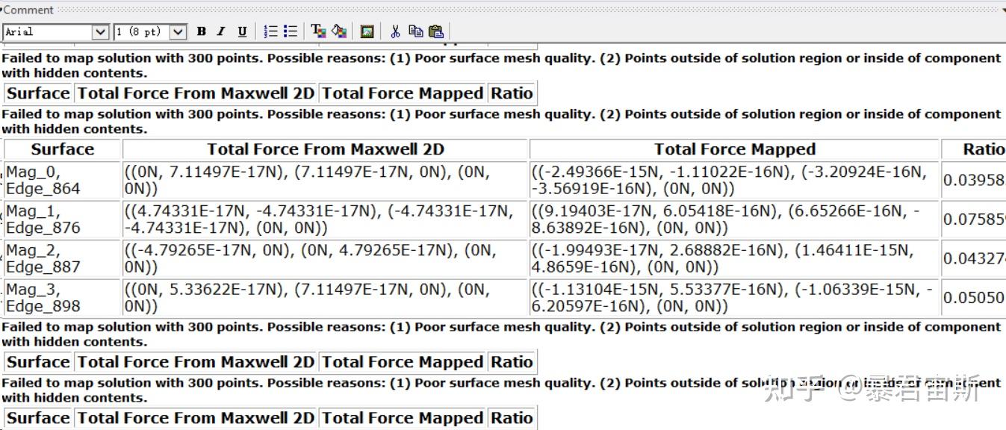Image resolution: width=1006 pixels, height=430 pixels.
Task: Select the Mag_0, Edge_864 cell
Action: (62, 180)
